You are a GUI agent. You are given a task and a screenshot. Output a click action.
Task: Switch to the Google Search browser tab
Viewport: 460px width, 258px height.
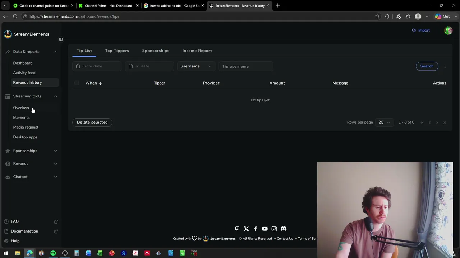pos(174,6)
